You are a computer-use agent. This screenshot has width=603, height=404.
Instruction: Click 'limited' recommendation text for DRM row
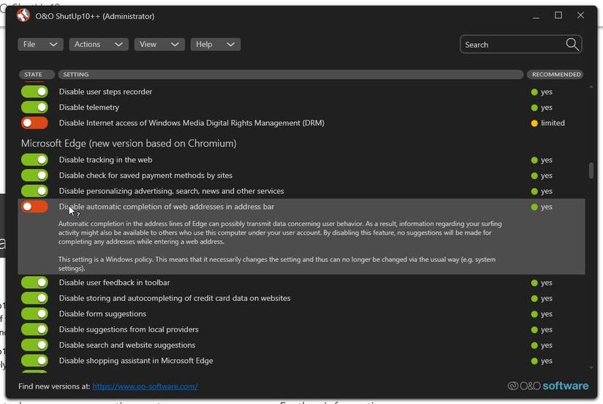click(x=553, y=123)
